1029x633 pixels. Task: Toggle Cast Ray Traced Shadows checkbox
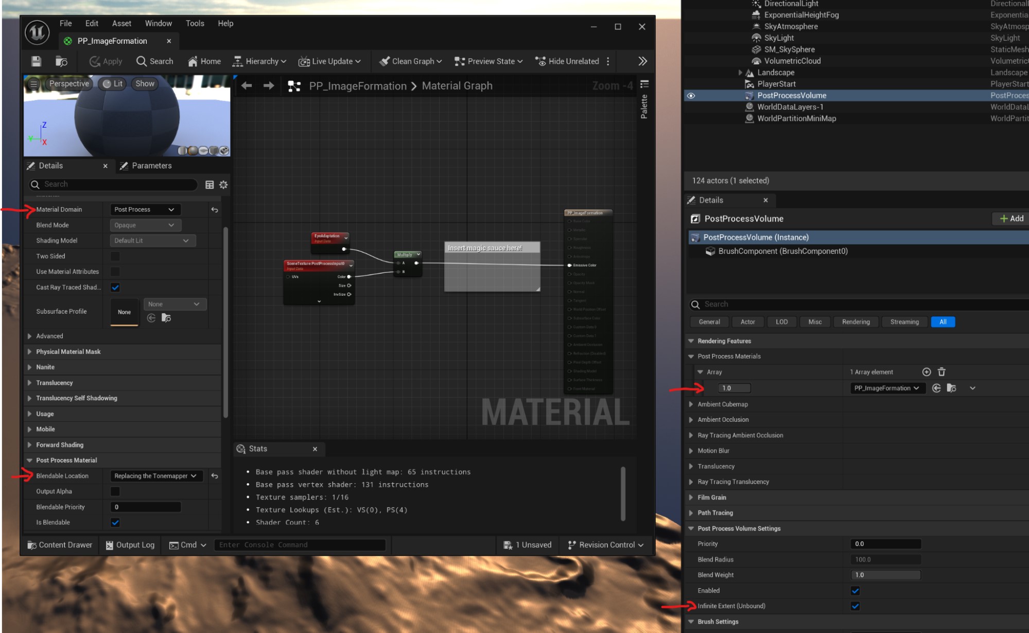pos(115,287)
